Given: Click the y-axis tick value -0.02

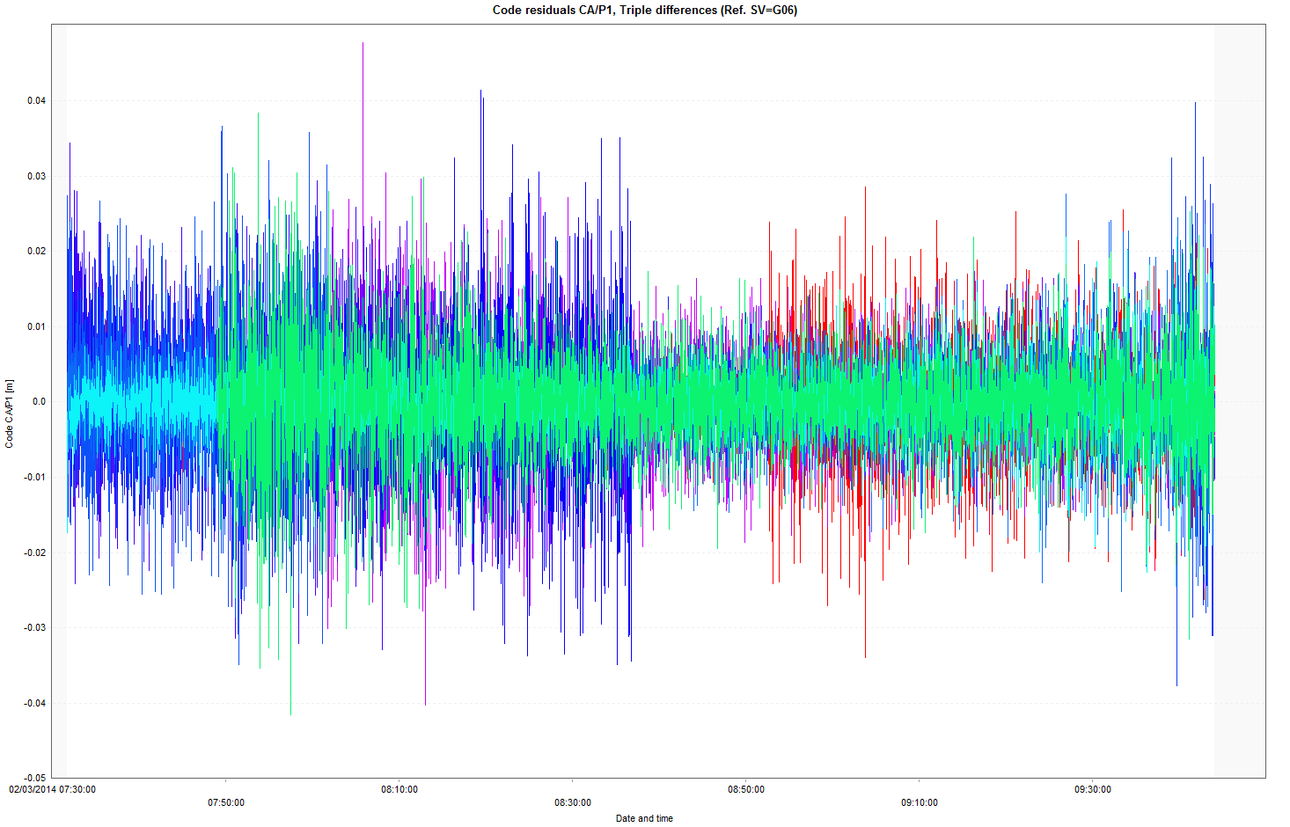Looking at the screenshot, I should [34, 553].
